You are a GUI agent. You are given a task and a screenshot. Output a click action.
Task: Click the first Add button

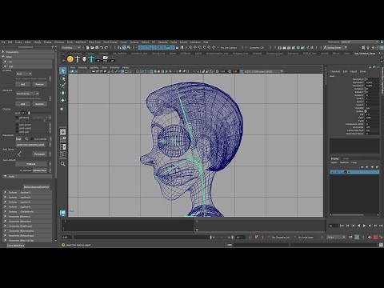[22, 84]
